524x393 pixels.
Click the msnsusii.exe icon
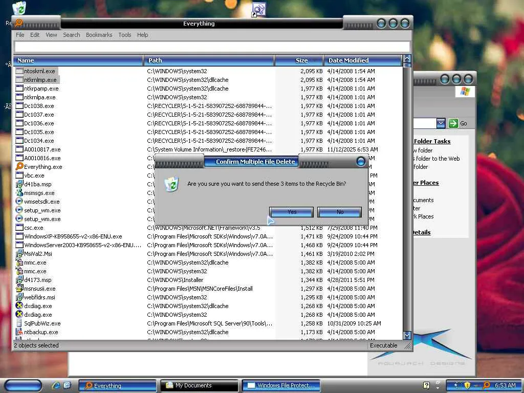pos(19,288)
